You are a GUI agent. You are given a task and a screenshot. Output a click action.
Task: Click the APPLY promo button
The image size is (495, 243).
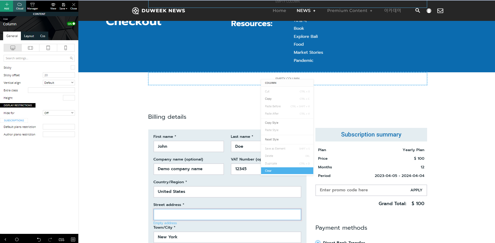click(x=416, y=190)
